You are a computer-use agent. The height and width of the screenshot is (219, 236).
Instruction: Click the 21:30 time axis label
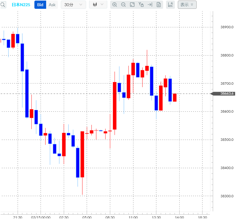point(18,217)
